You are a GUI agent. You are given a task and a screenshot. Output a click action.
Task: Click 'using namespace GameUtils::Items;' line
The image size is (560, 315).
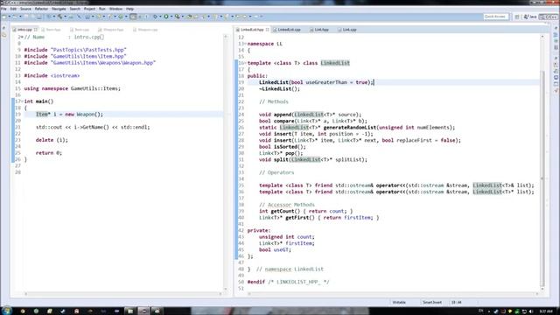72,88
